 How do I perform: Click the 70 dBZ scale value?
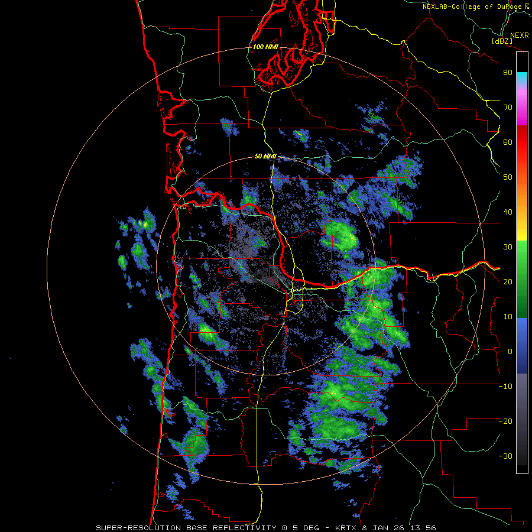tap(508, 108)
